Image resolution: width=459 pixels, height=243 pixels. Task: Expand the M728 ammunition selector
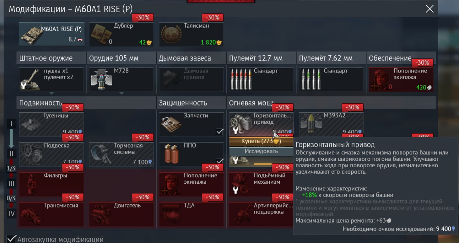[121, 79]
